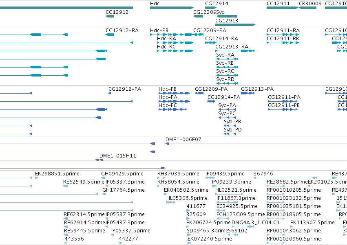Select transcript Hdc-RC
Image resolution: width=347 pixels, height=245 pixels.
pos(166,47)
